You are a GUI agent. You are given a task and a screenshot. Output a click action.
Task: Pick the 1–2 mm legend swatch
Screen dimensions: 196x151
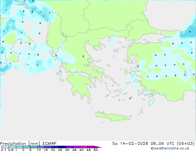pos(19,147)
